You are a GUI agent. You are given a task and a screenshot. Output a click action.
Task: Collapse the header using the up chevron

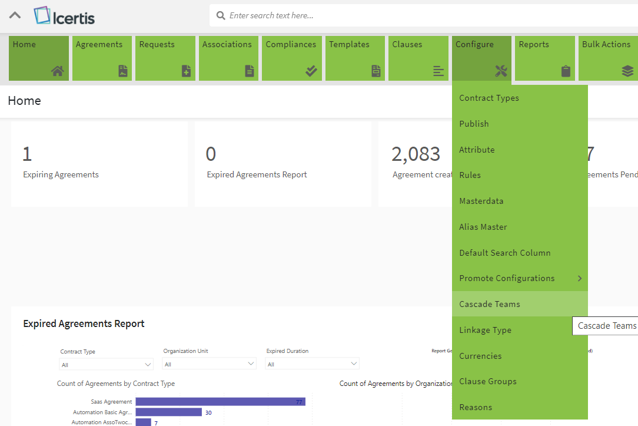tap(15, 15)
